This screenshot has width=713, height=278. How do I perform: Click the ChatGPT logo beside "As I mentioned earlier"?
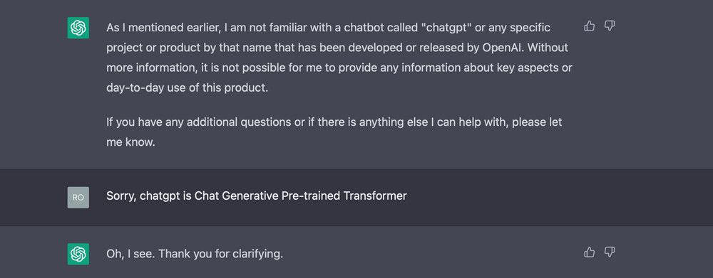point(78,28)
